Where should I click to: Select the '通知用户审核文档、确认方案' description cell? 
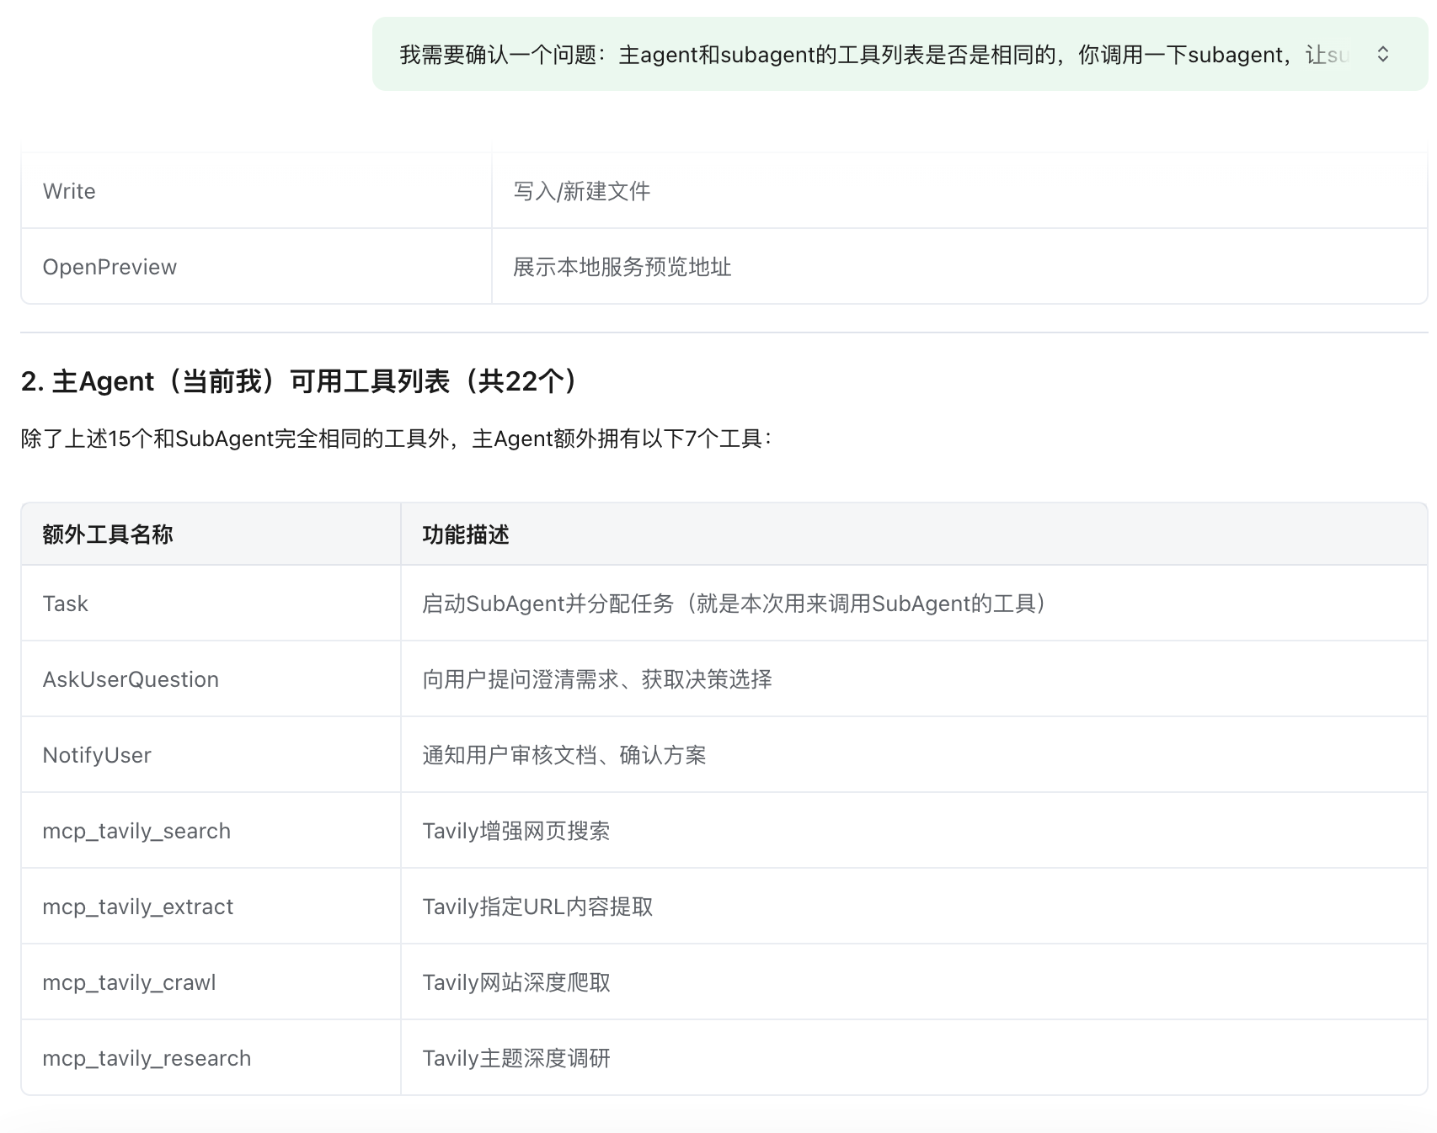coord(914,755)
